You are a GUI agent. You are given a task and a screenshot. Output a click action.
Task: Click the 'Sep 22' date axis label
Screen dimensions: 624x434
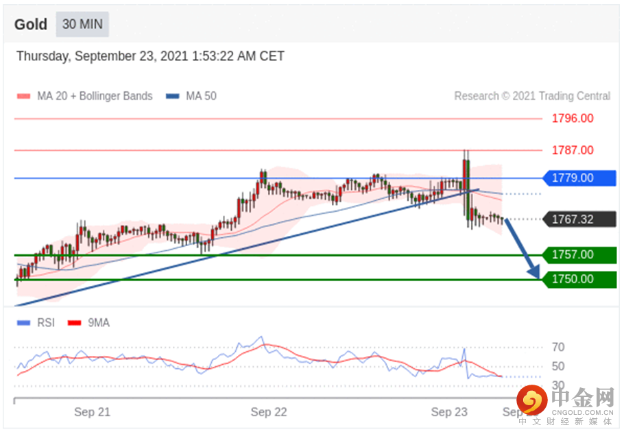click(x=269, y=412)
